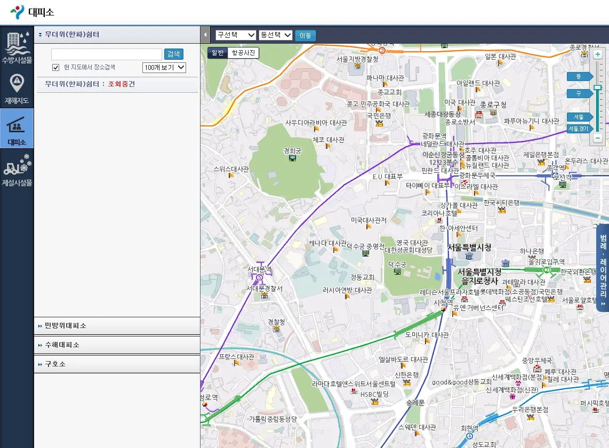Click the 우리은행본점 bank icon on map

pos(530,417)
